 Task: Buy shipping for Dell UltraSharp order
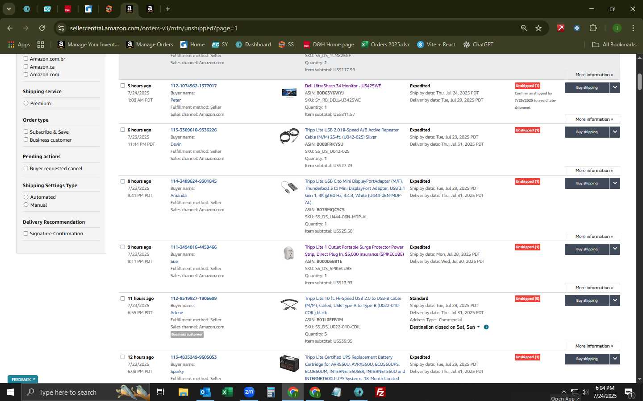[x=587, y=87]
